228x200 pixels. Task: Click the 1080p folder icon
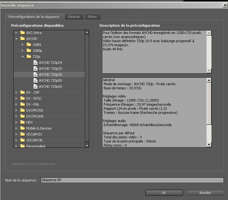point(29,50)
